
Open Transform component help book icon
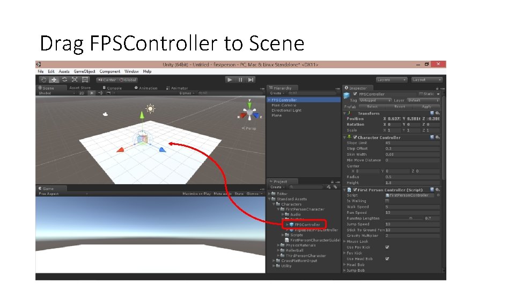[432, 113]
